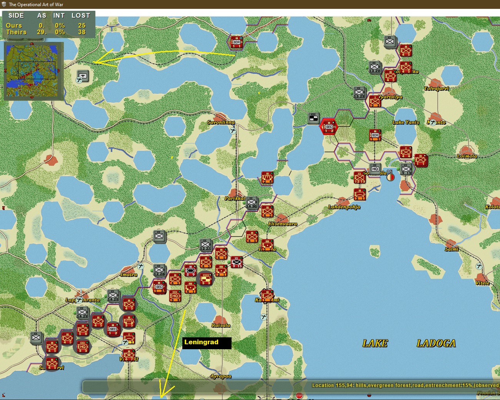Image resolution: width=500 pixels, height=400 pixels.
Task: Click the airfield icon beside Imatra
Action: 140,266
